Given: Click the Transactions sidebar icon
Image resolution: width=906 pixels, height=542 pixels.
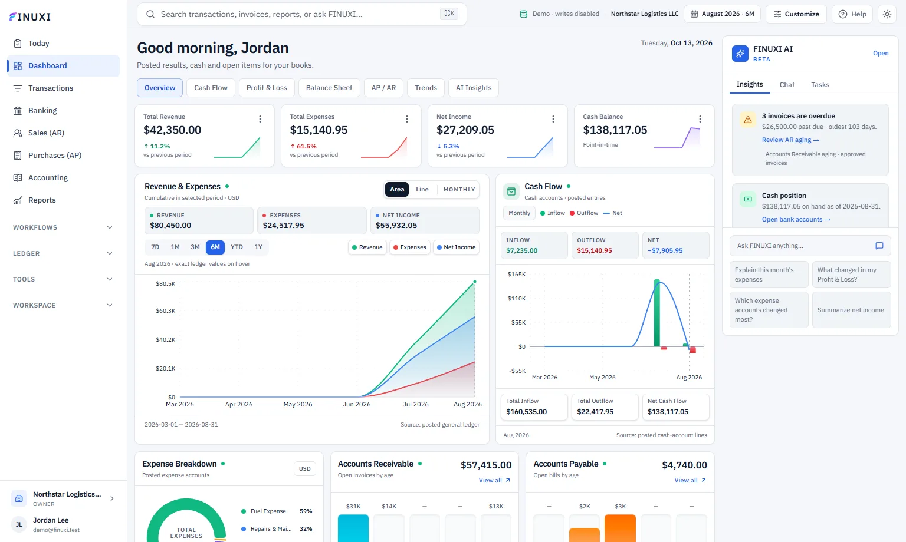Looking at the screenshot, I should 18,88.
